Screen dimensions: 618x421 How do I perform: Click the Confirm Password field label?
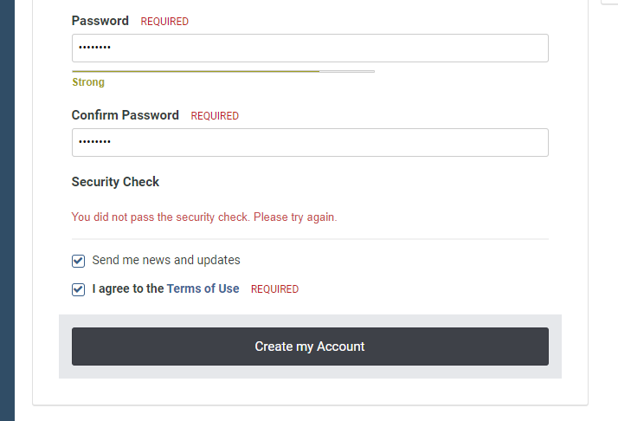126,115
